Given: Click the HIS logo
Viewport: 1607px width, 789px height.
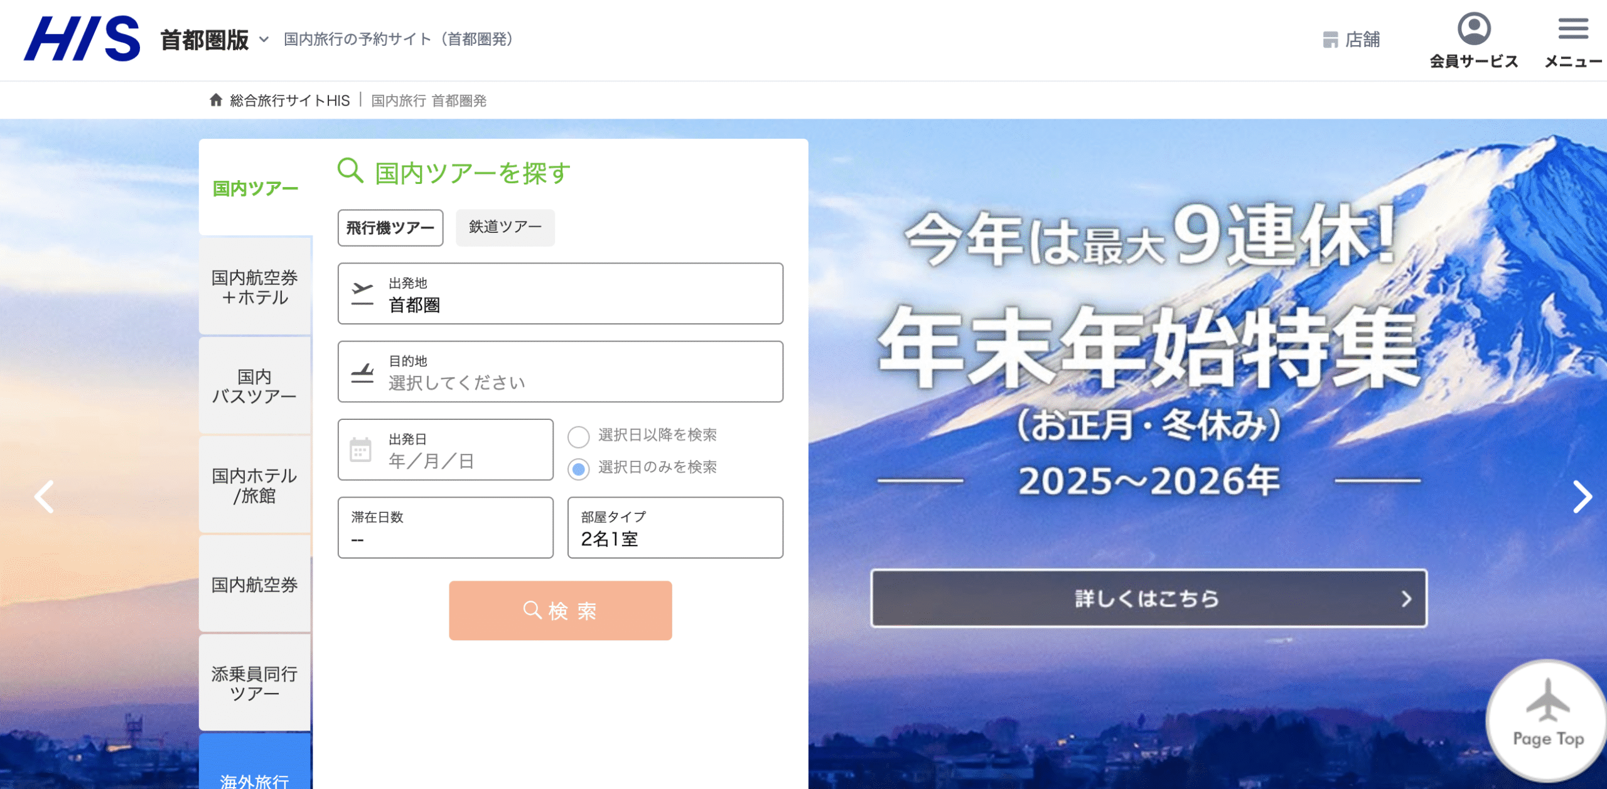Looking at the screenshot, I should point(82,39).
